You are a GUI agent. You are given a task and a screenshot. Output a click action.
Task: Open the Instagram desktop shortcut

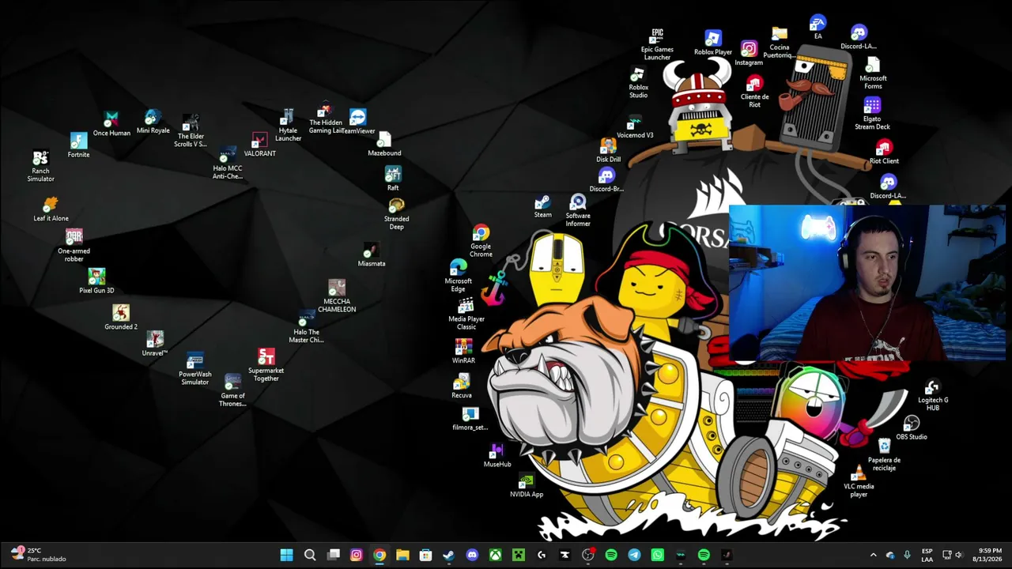749,54
